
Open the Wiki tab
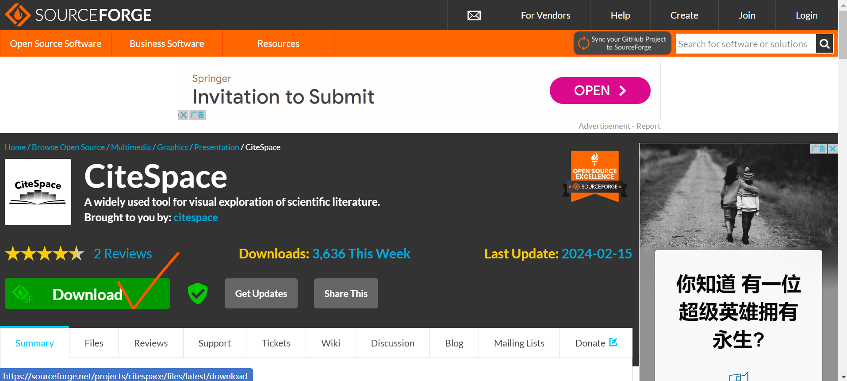[331, 343]
